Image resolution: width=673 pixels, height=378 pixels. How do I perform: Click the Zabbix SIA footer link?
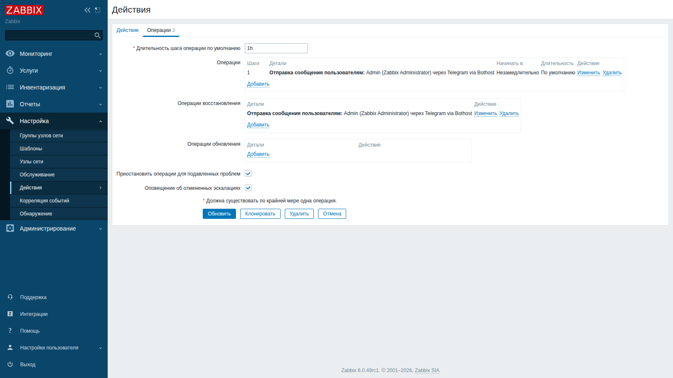coord(427,370)
